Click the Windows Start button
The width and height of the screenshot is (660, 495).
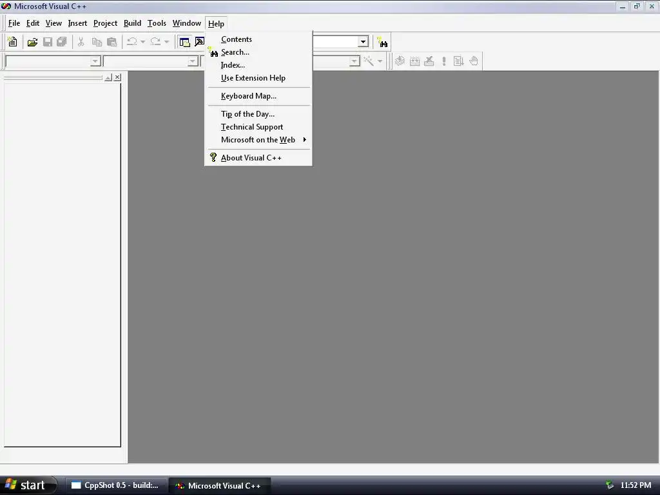point(28,485)
